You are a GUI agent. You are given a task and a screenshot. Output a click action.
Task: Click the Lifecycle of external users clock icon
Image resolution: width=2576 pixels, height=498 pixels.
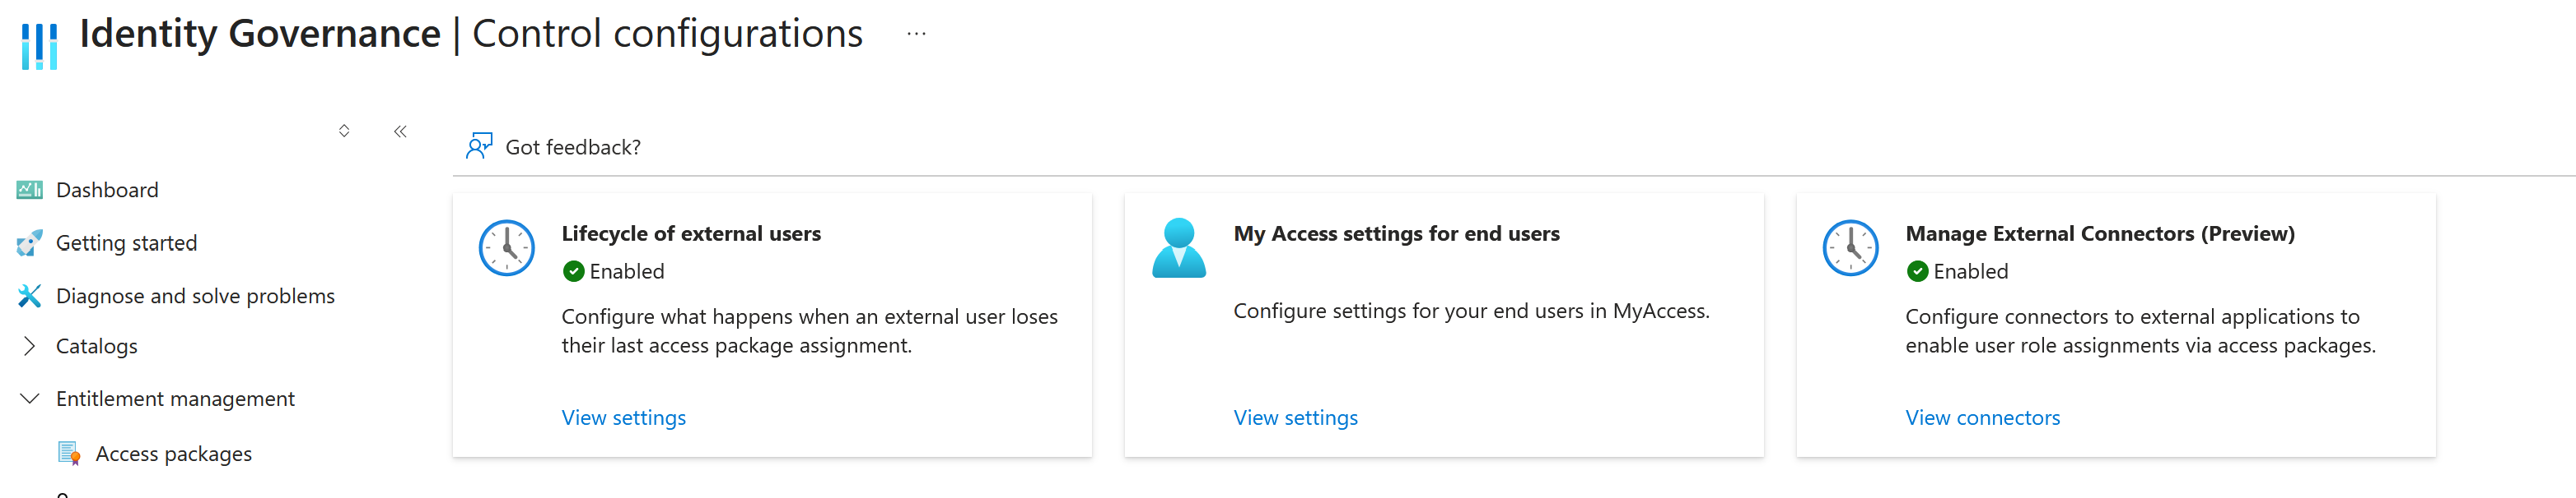507,247
